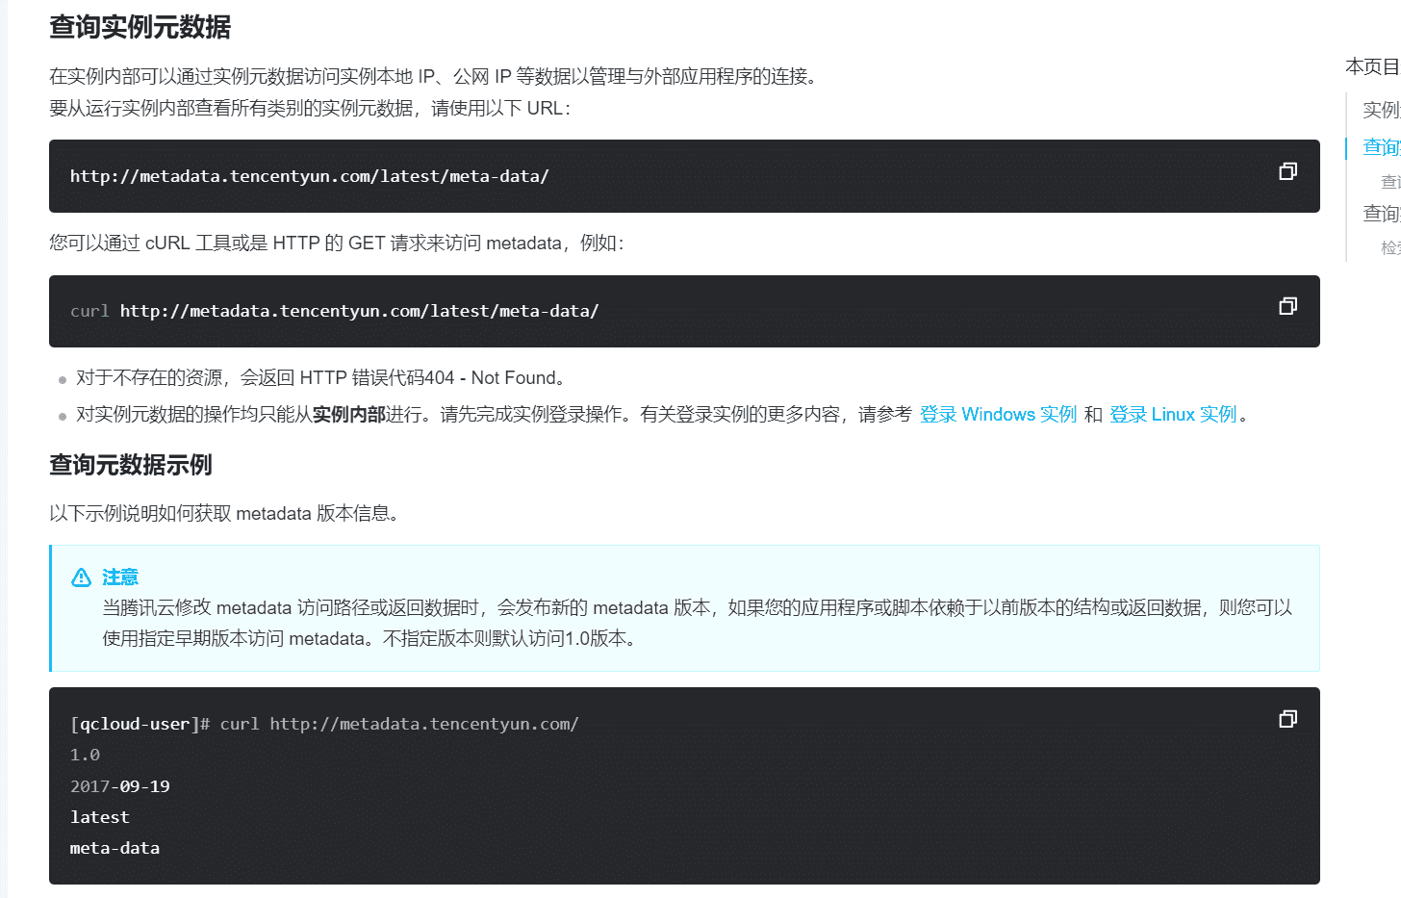The image size is (1401, 898).
Task: Open the 登录 Linux 实例 link
Action: 1172,414
